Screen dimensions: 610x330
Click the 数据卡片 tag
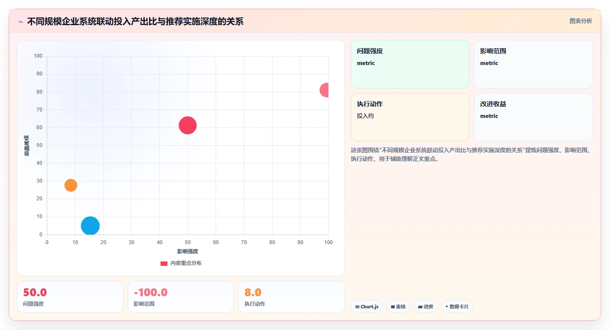457,307
